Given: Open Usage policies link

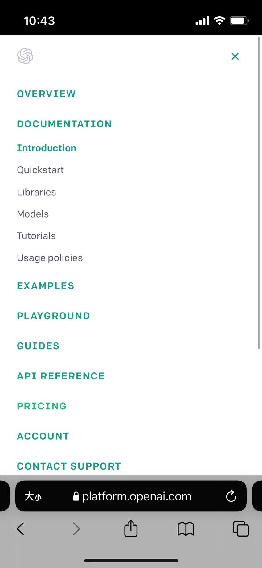Looking at the screenshot, I should [x=50, y=258].
